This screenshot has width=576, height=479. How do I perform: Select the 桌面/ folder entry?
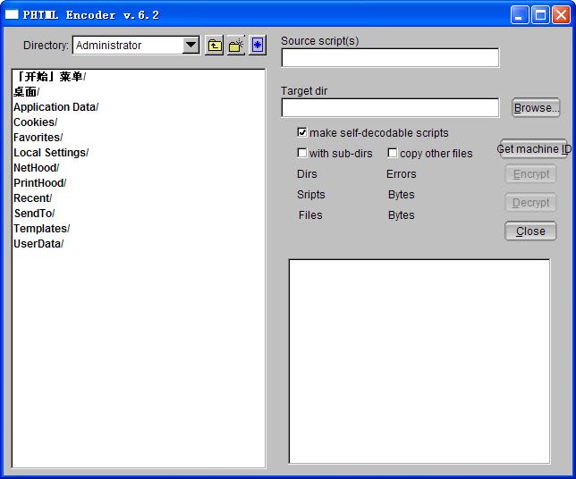pos(27,92)
